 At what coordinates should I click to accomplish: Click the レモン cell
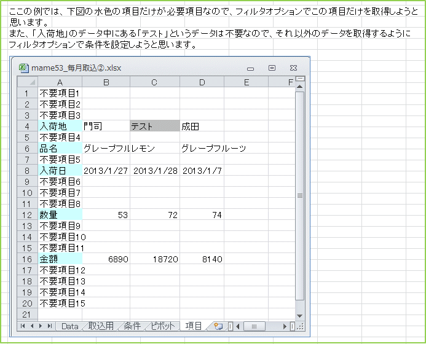point(155,148)
